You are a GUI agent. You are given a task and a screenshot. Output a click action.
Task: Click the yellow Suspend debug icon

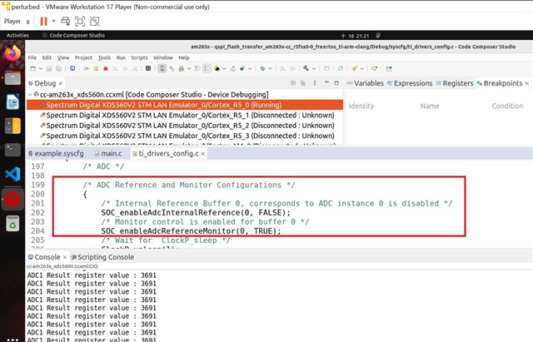[x=97, y=68]
